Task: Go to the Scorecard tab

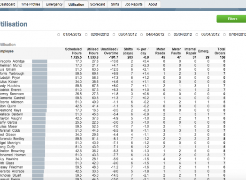Action: [x=98, y=4]
